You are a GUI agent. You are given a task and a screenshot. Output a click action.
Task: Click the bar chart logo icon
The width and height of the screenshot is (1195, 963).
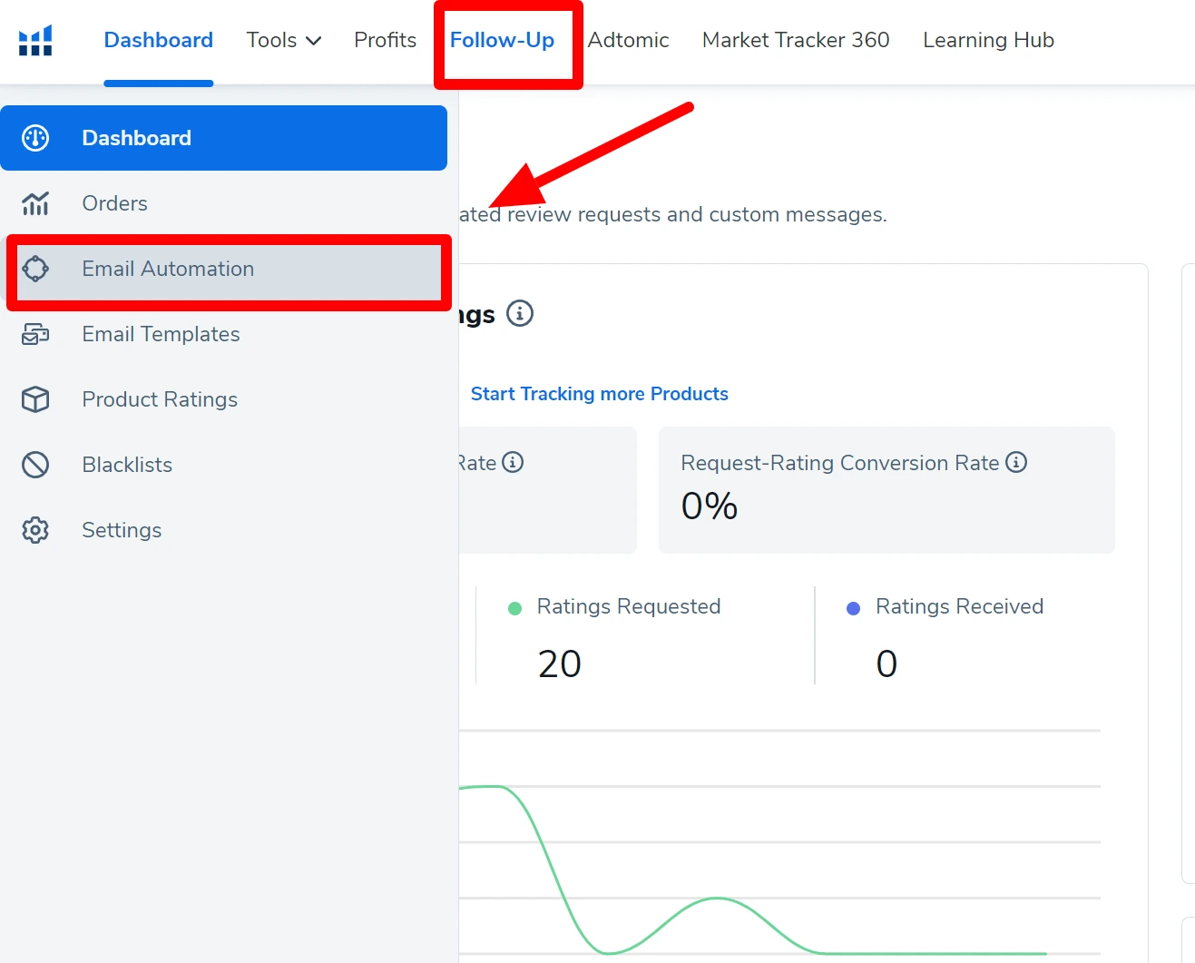[35, 40]
